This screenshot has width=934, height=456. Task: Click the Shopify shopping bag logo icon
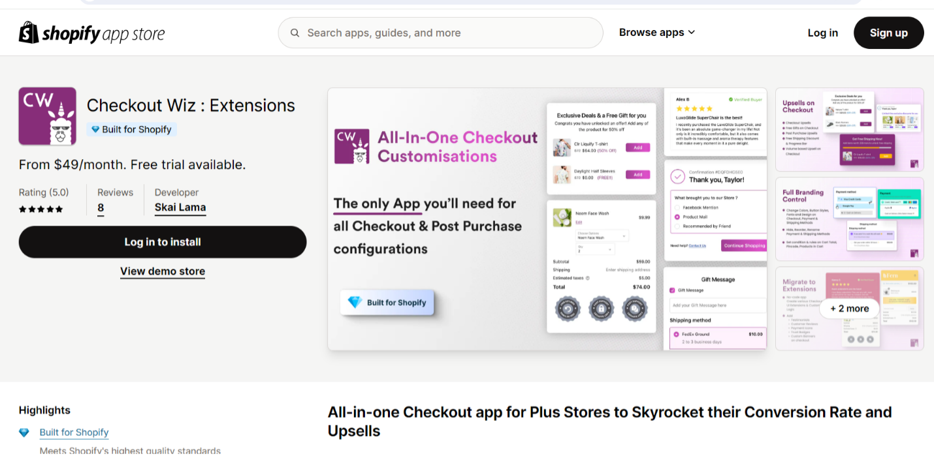(29, 33)
